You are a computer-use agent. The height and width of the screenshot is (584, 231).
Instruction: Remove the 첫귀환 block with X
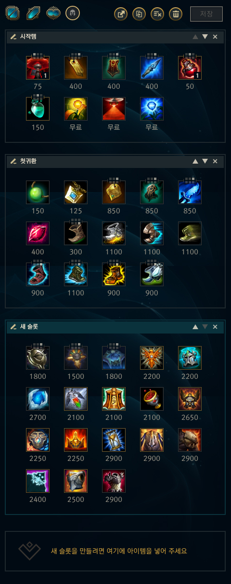coord(215,161)
